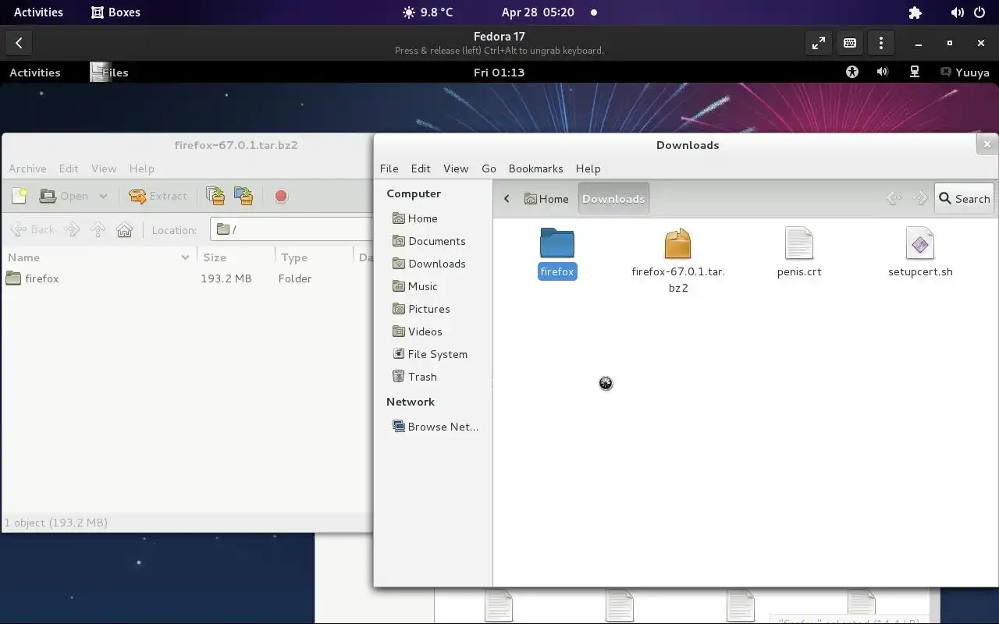Open the Archive menu
The height and width of the screenshot is (624, 999).
coord(27,168)
